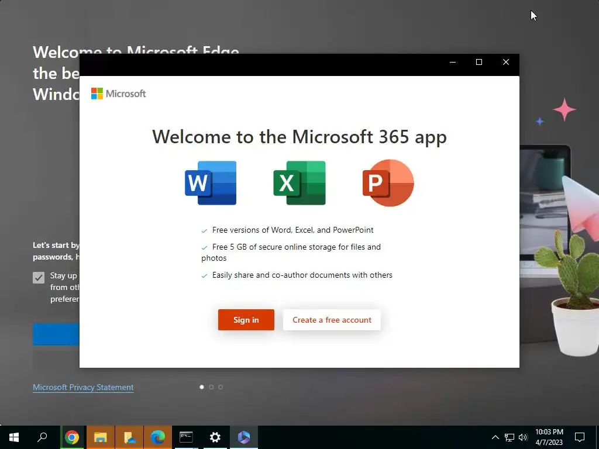Click Welcome to the Microsoft 365 app heading
Image resolution: width=599 pixels, height=449 pixels.
click(299, 137)
